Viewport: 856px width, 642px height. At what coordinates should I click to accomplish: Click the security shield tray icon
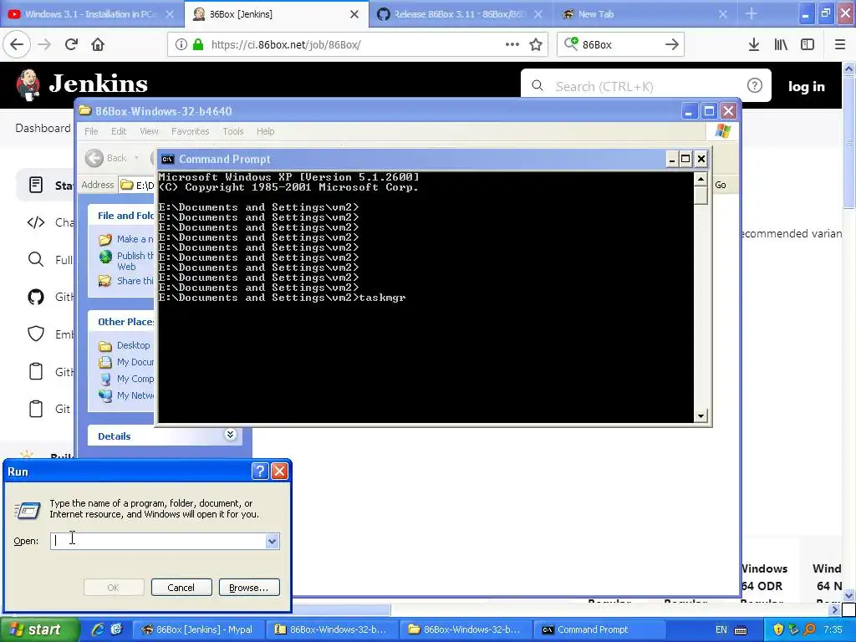778,629
